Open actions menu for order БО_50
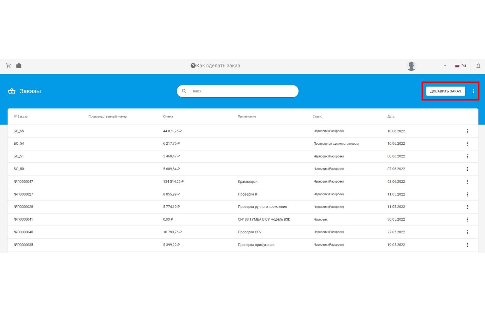 click(x=467, y=169)
